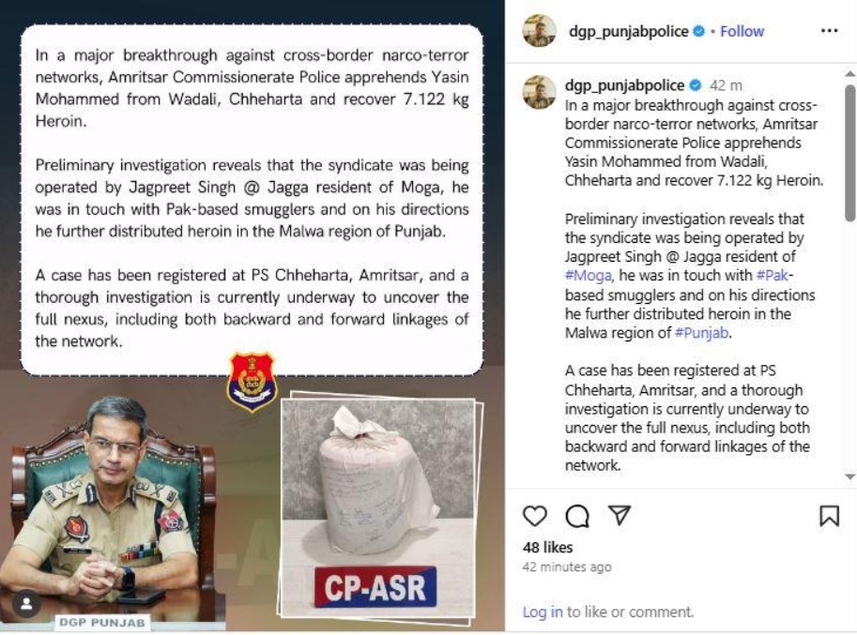Click the 42 minutes ago timestamp
This screenshot has width=857, height=635.
pos(567,567)
